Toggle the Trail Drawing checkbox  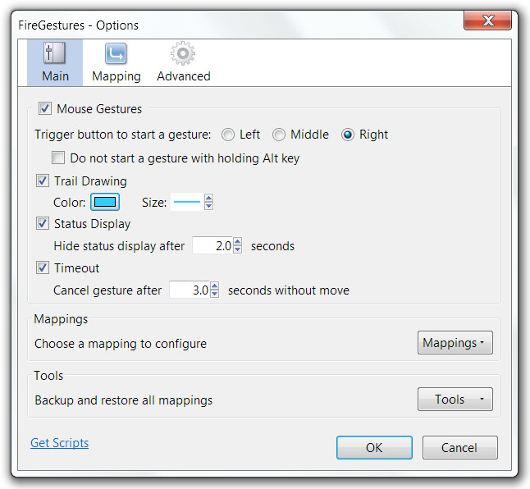tap(42, 181)
